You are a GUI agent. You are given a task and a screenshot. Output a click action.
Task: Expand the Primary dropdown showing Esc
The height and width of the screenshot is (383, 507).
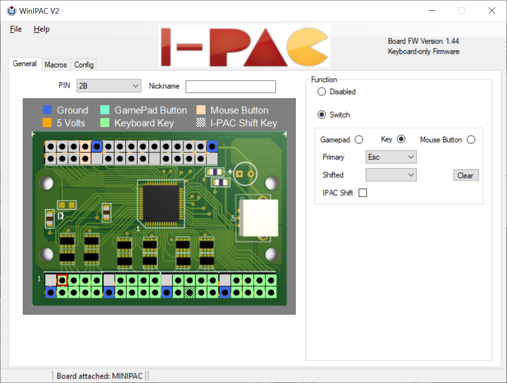(391, 157)
